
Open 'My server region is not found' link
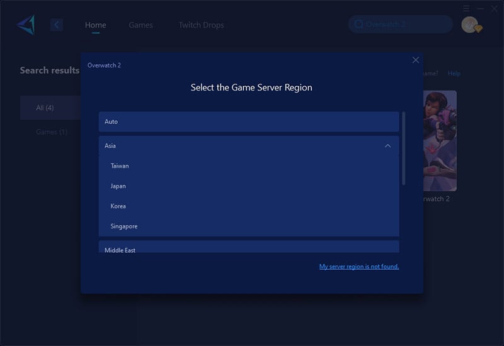click(359, 266)
